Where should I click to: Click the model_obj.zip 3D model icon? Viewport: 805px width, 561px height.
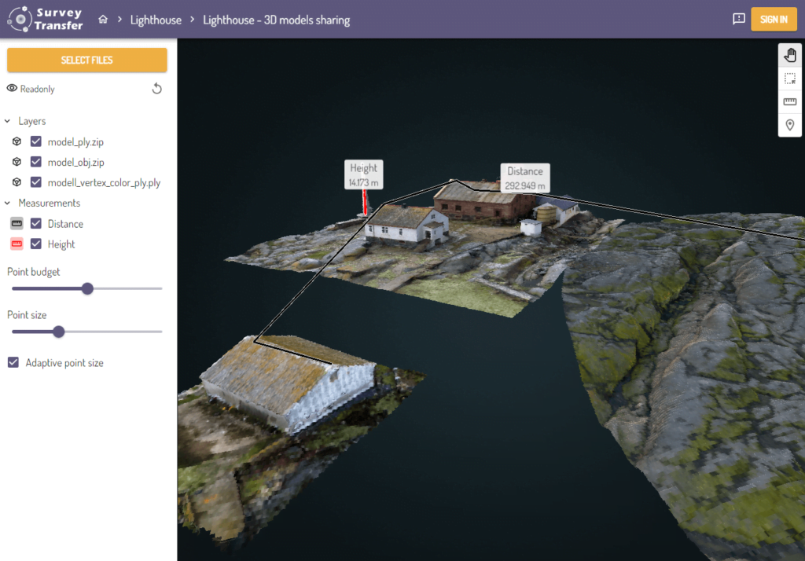pyautogui.click(x=17, y=162)
